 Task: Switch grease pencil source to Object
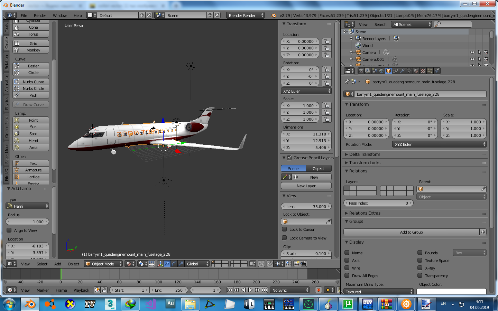click(x=319, y=168)
